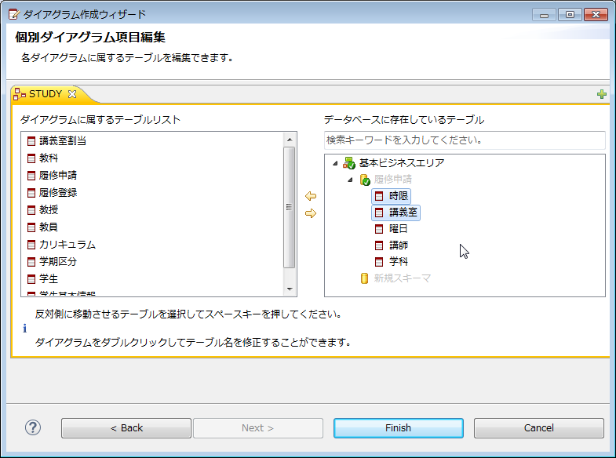Click scrollbar down arrow in table list
This screenshot has height=458, width=616.
tap(290, 289)
